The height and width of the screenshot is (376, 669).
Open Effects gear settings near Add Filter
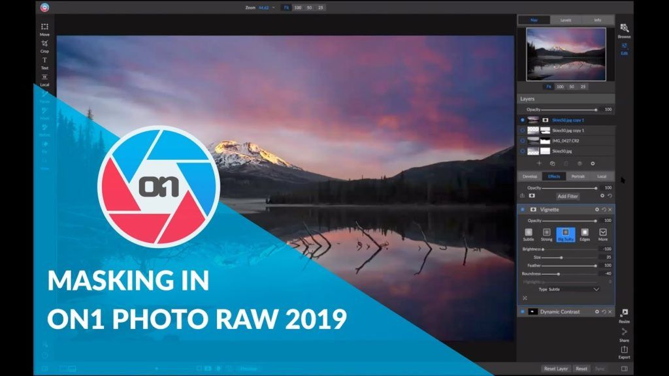[602, 196]
